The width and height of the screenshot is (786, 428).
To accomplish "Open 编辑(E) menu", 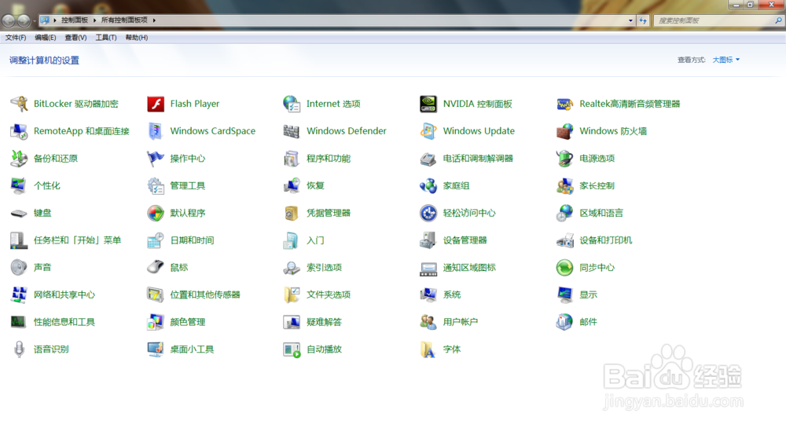I will [x=45, y=38].
